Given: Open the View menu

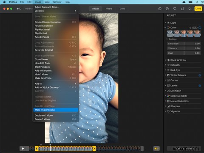Looking at the screenshot, I should (47, 2).
